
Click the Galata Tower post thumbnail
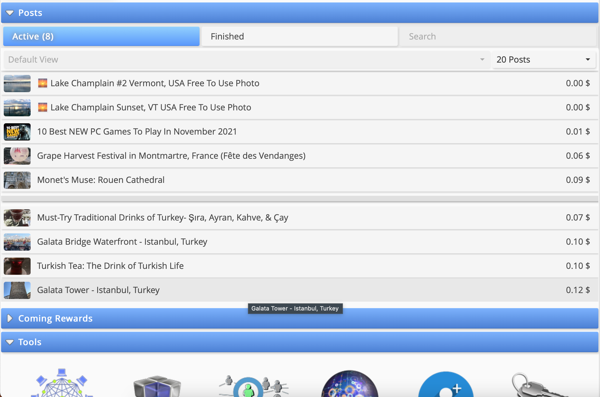[x=17, y=290]
